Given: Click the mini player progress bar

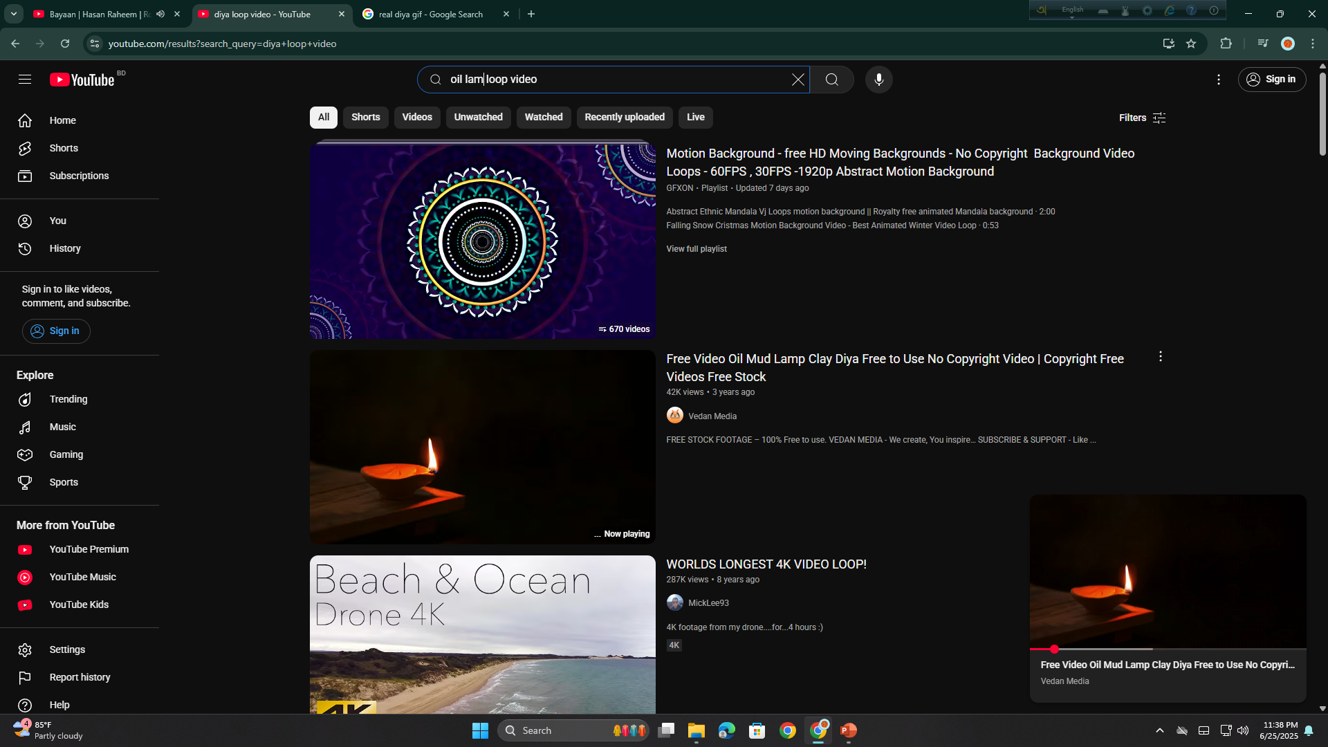Looking at the screenshot, I should 1168,649.
